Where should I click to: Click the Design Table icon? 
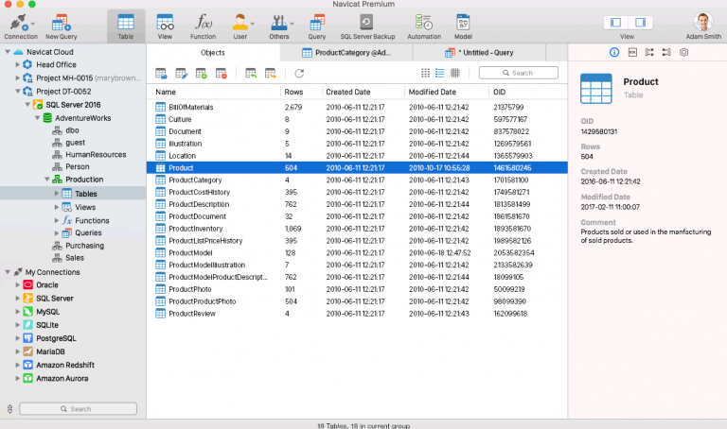tap(182, 73)
